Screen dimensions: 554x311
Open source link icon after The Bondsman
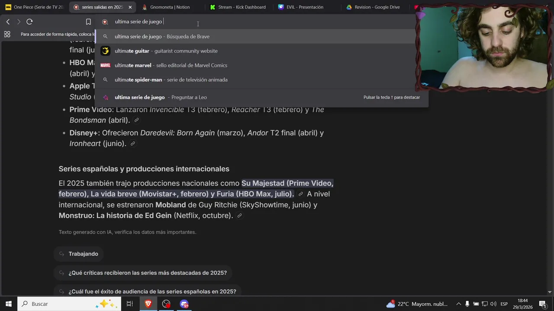point(136,120)
